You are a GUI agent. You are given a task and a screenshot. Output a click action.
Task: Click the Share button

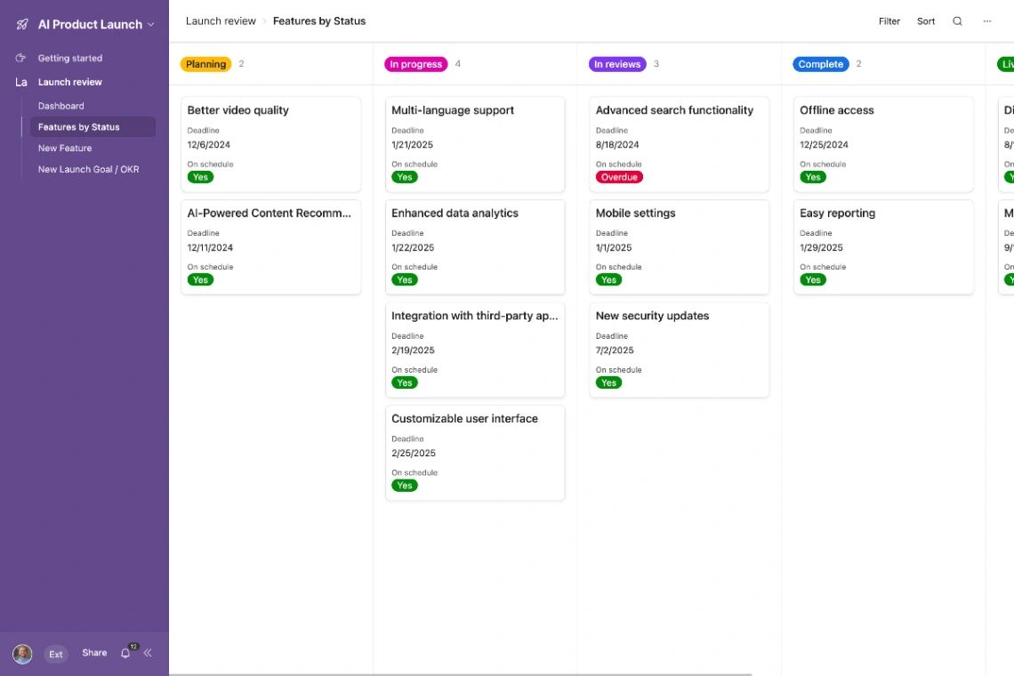(x=93, y=652)
